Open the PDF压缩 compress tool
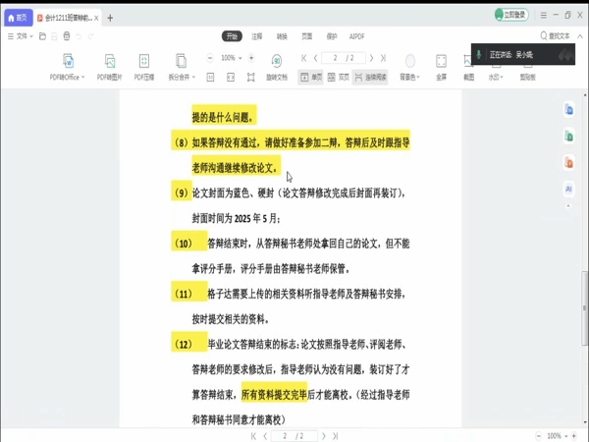The height and width of the screenshot is (442, 589). point(143,61)
